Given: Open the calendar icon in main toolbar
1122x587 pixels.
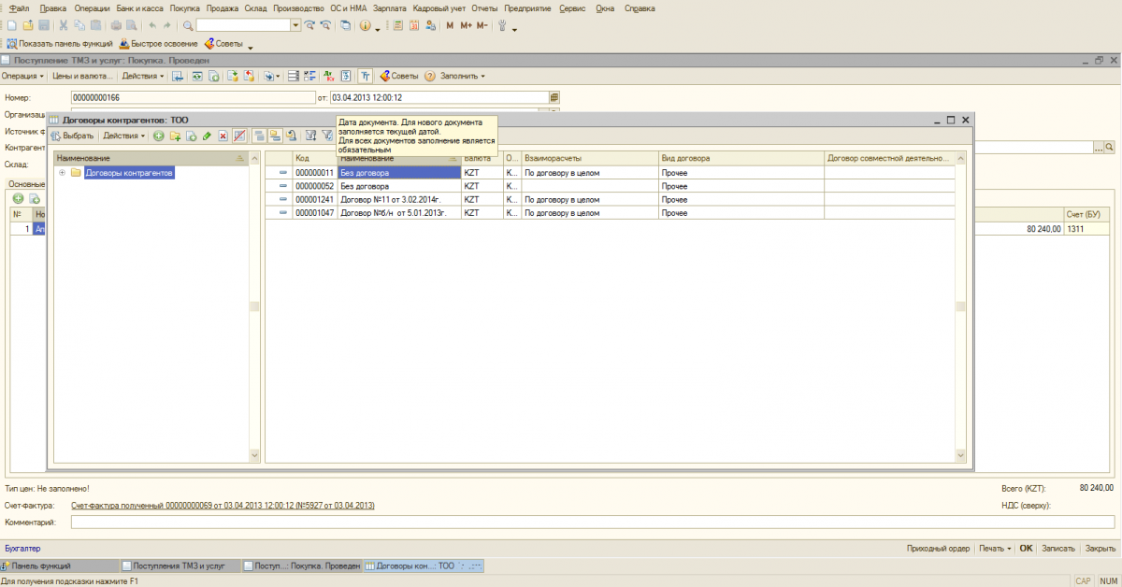Looking at the screenshot, I should [413, 25].
